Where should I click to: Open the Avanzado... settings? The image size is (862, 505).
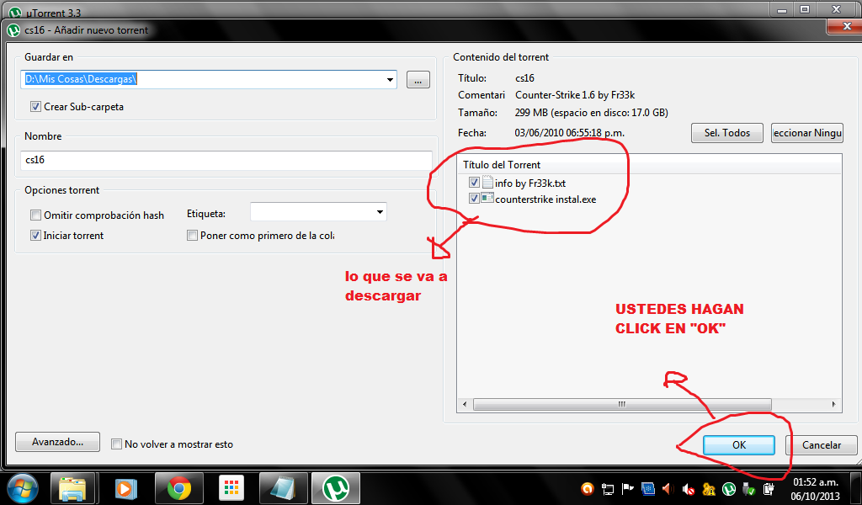[x=58, y=442]
